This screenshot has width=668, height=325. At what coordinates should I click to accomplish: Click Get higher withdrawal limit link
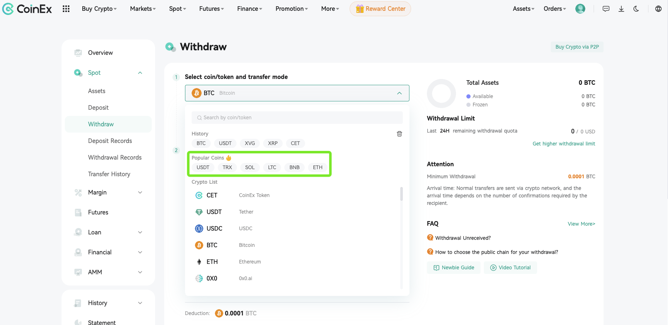pyautogui.click(x=564, y=144)
